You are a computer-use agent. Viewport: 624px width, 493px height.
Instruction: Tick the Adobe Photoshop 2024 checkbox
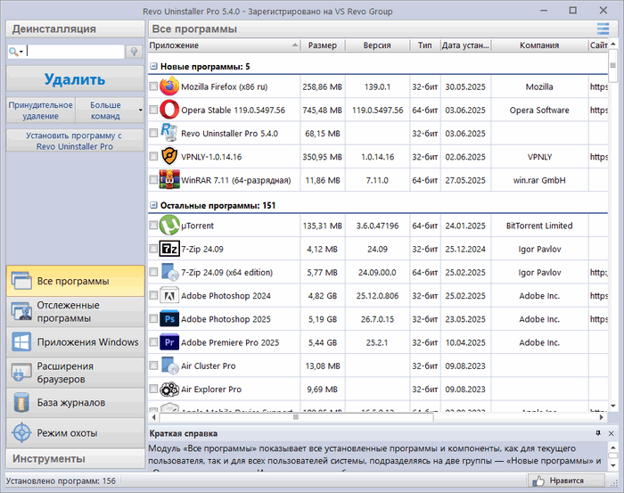[x=153, y=295]
